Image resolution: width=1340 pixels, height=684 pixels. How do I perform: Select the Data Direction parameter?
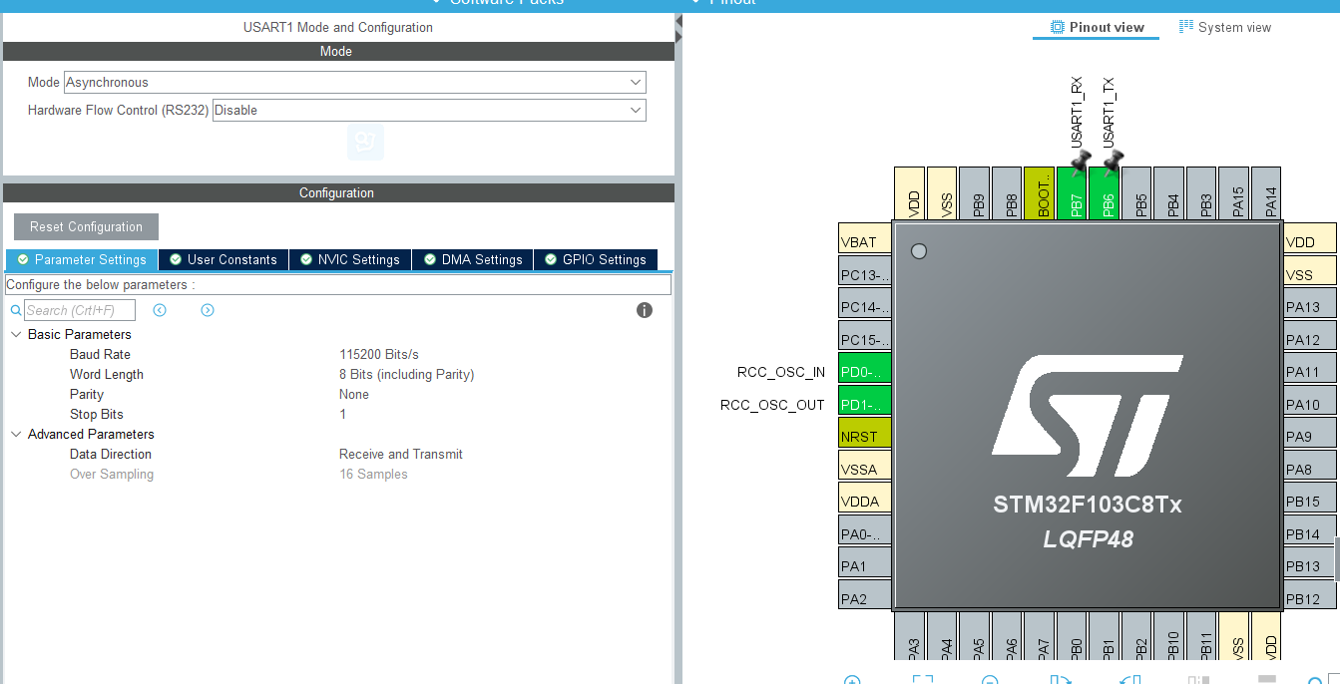pyautogui.click(x=111, y=454)
